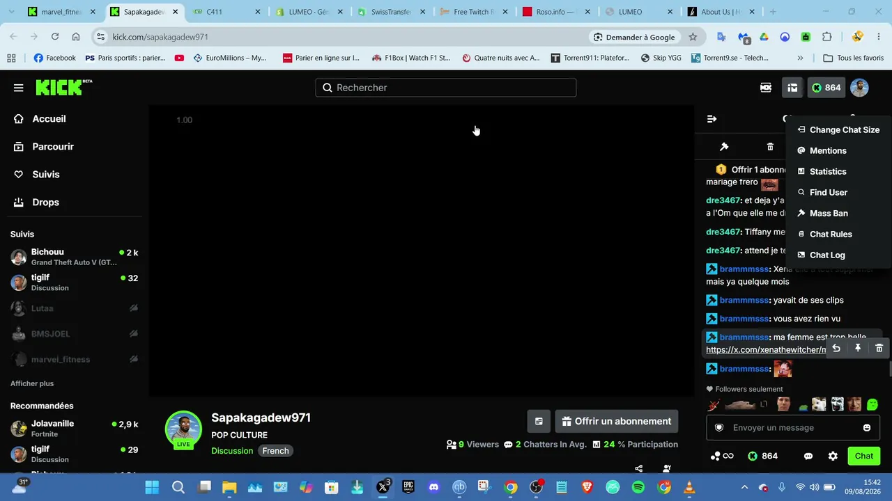Image resolution: width=892 pixels, height=501 pixels.
Task: Delete the hovered brammmsss chat message
Action: [x=879, y=348]
